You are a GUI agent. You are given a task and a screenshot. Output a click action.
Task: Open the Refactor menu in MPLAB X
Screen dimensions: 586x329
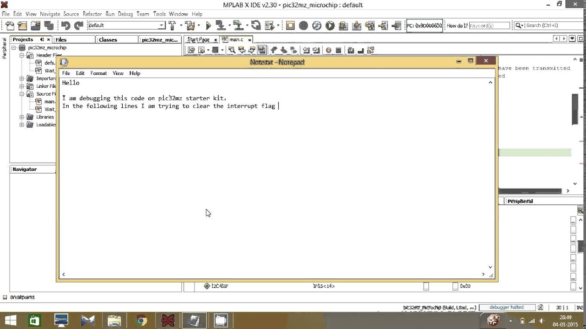point(92,14)
